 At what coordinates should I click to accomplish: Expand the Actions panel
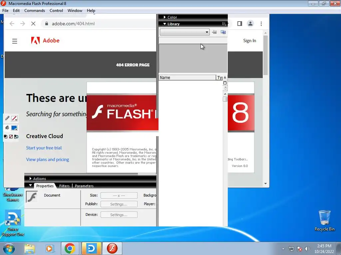tap(30, 178)
